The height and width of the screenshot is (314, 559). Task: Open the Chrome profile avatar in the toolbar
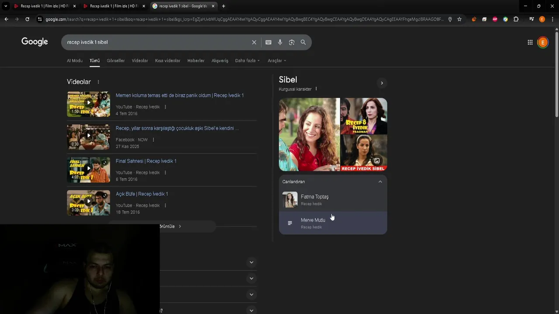point(542,19)
